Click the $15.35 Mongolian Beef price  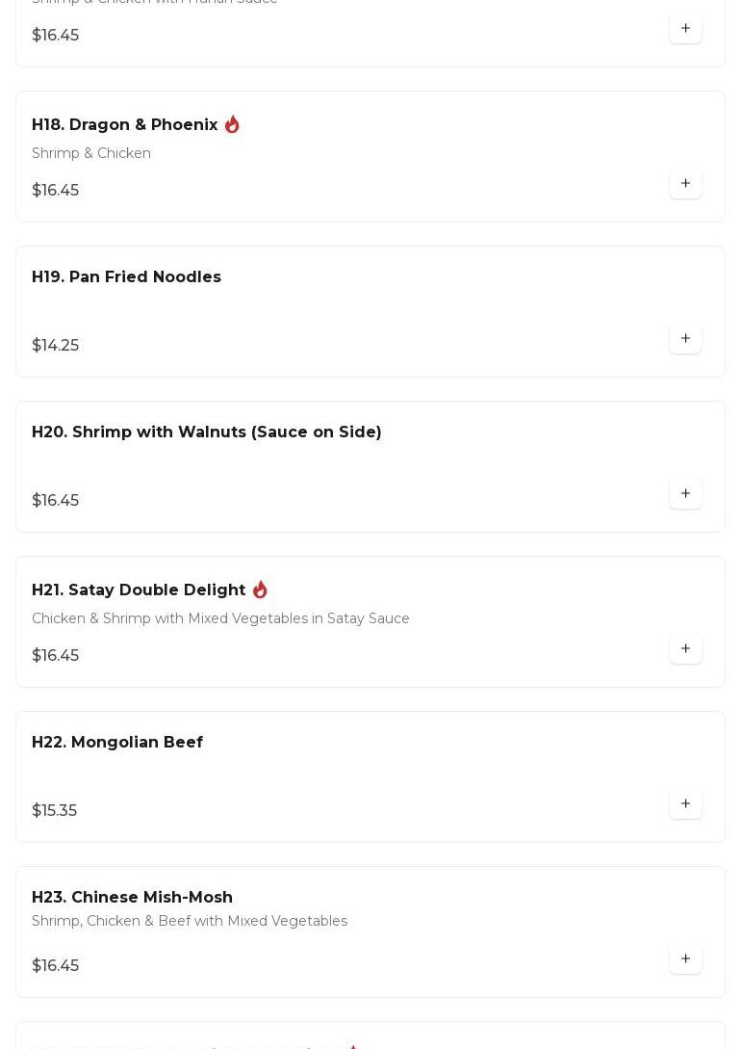tap(55, 810)
